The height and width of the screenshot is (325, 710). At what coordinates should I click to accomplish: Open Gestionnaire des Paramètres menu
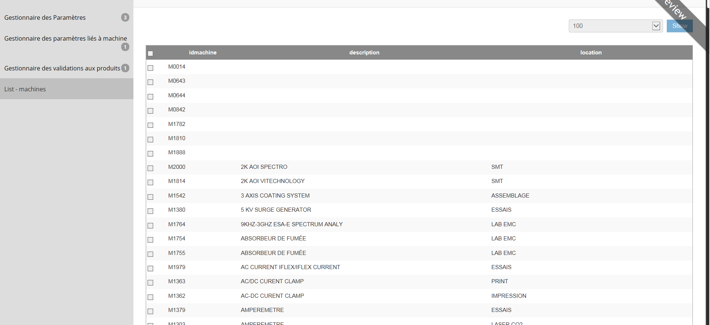pos(45,18)
